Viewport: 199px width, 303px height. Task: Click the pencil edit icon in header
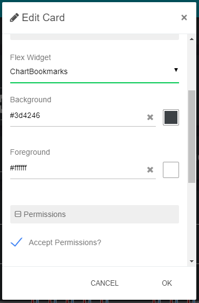tap(14, 17)
